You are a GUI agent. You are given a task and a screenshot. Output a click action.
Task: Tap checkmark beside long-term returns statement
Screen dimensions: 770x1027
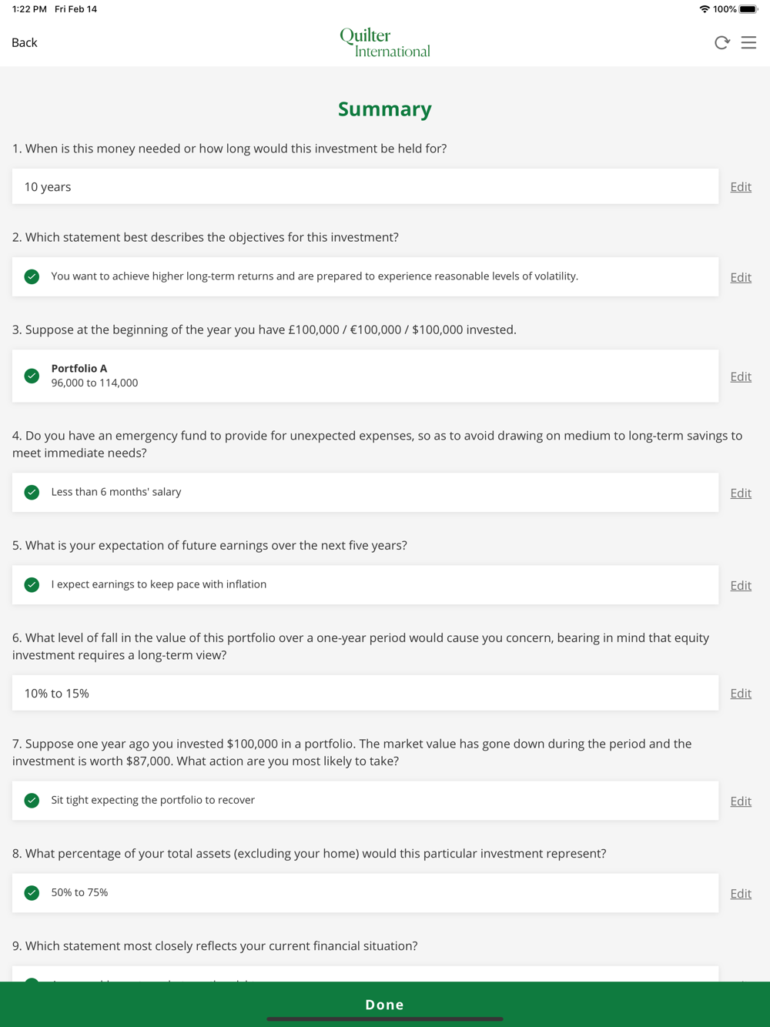coord(32,277)
